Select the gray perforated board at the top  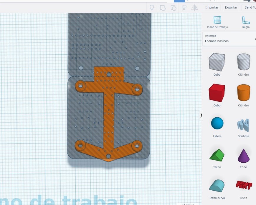tap(109, 44)
